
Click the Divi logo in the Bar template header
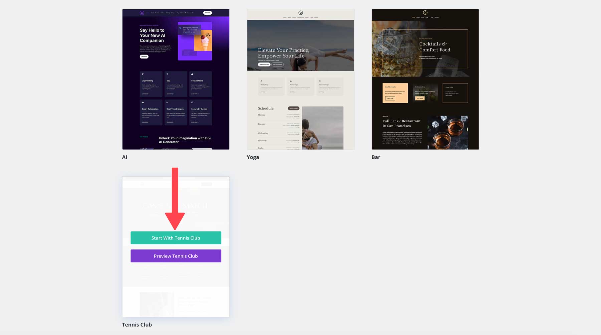click(x=425, y=13)
